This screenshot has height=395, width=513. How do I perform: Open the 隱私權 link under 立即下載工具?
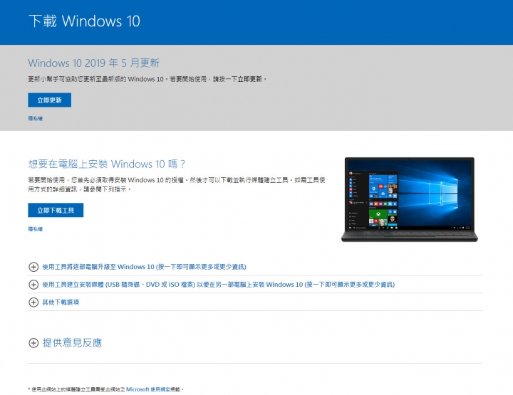(x=36, y=229)
